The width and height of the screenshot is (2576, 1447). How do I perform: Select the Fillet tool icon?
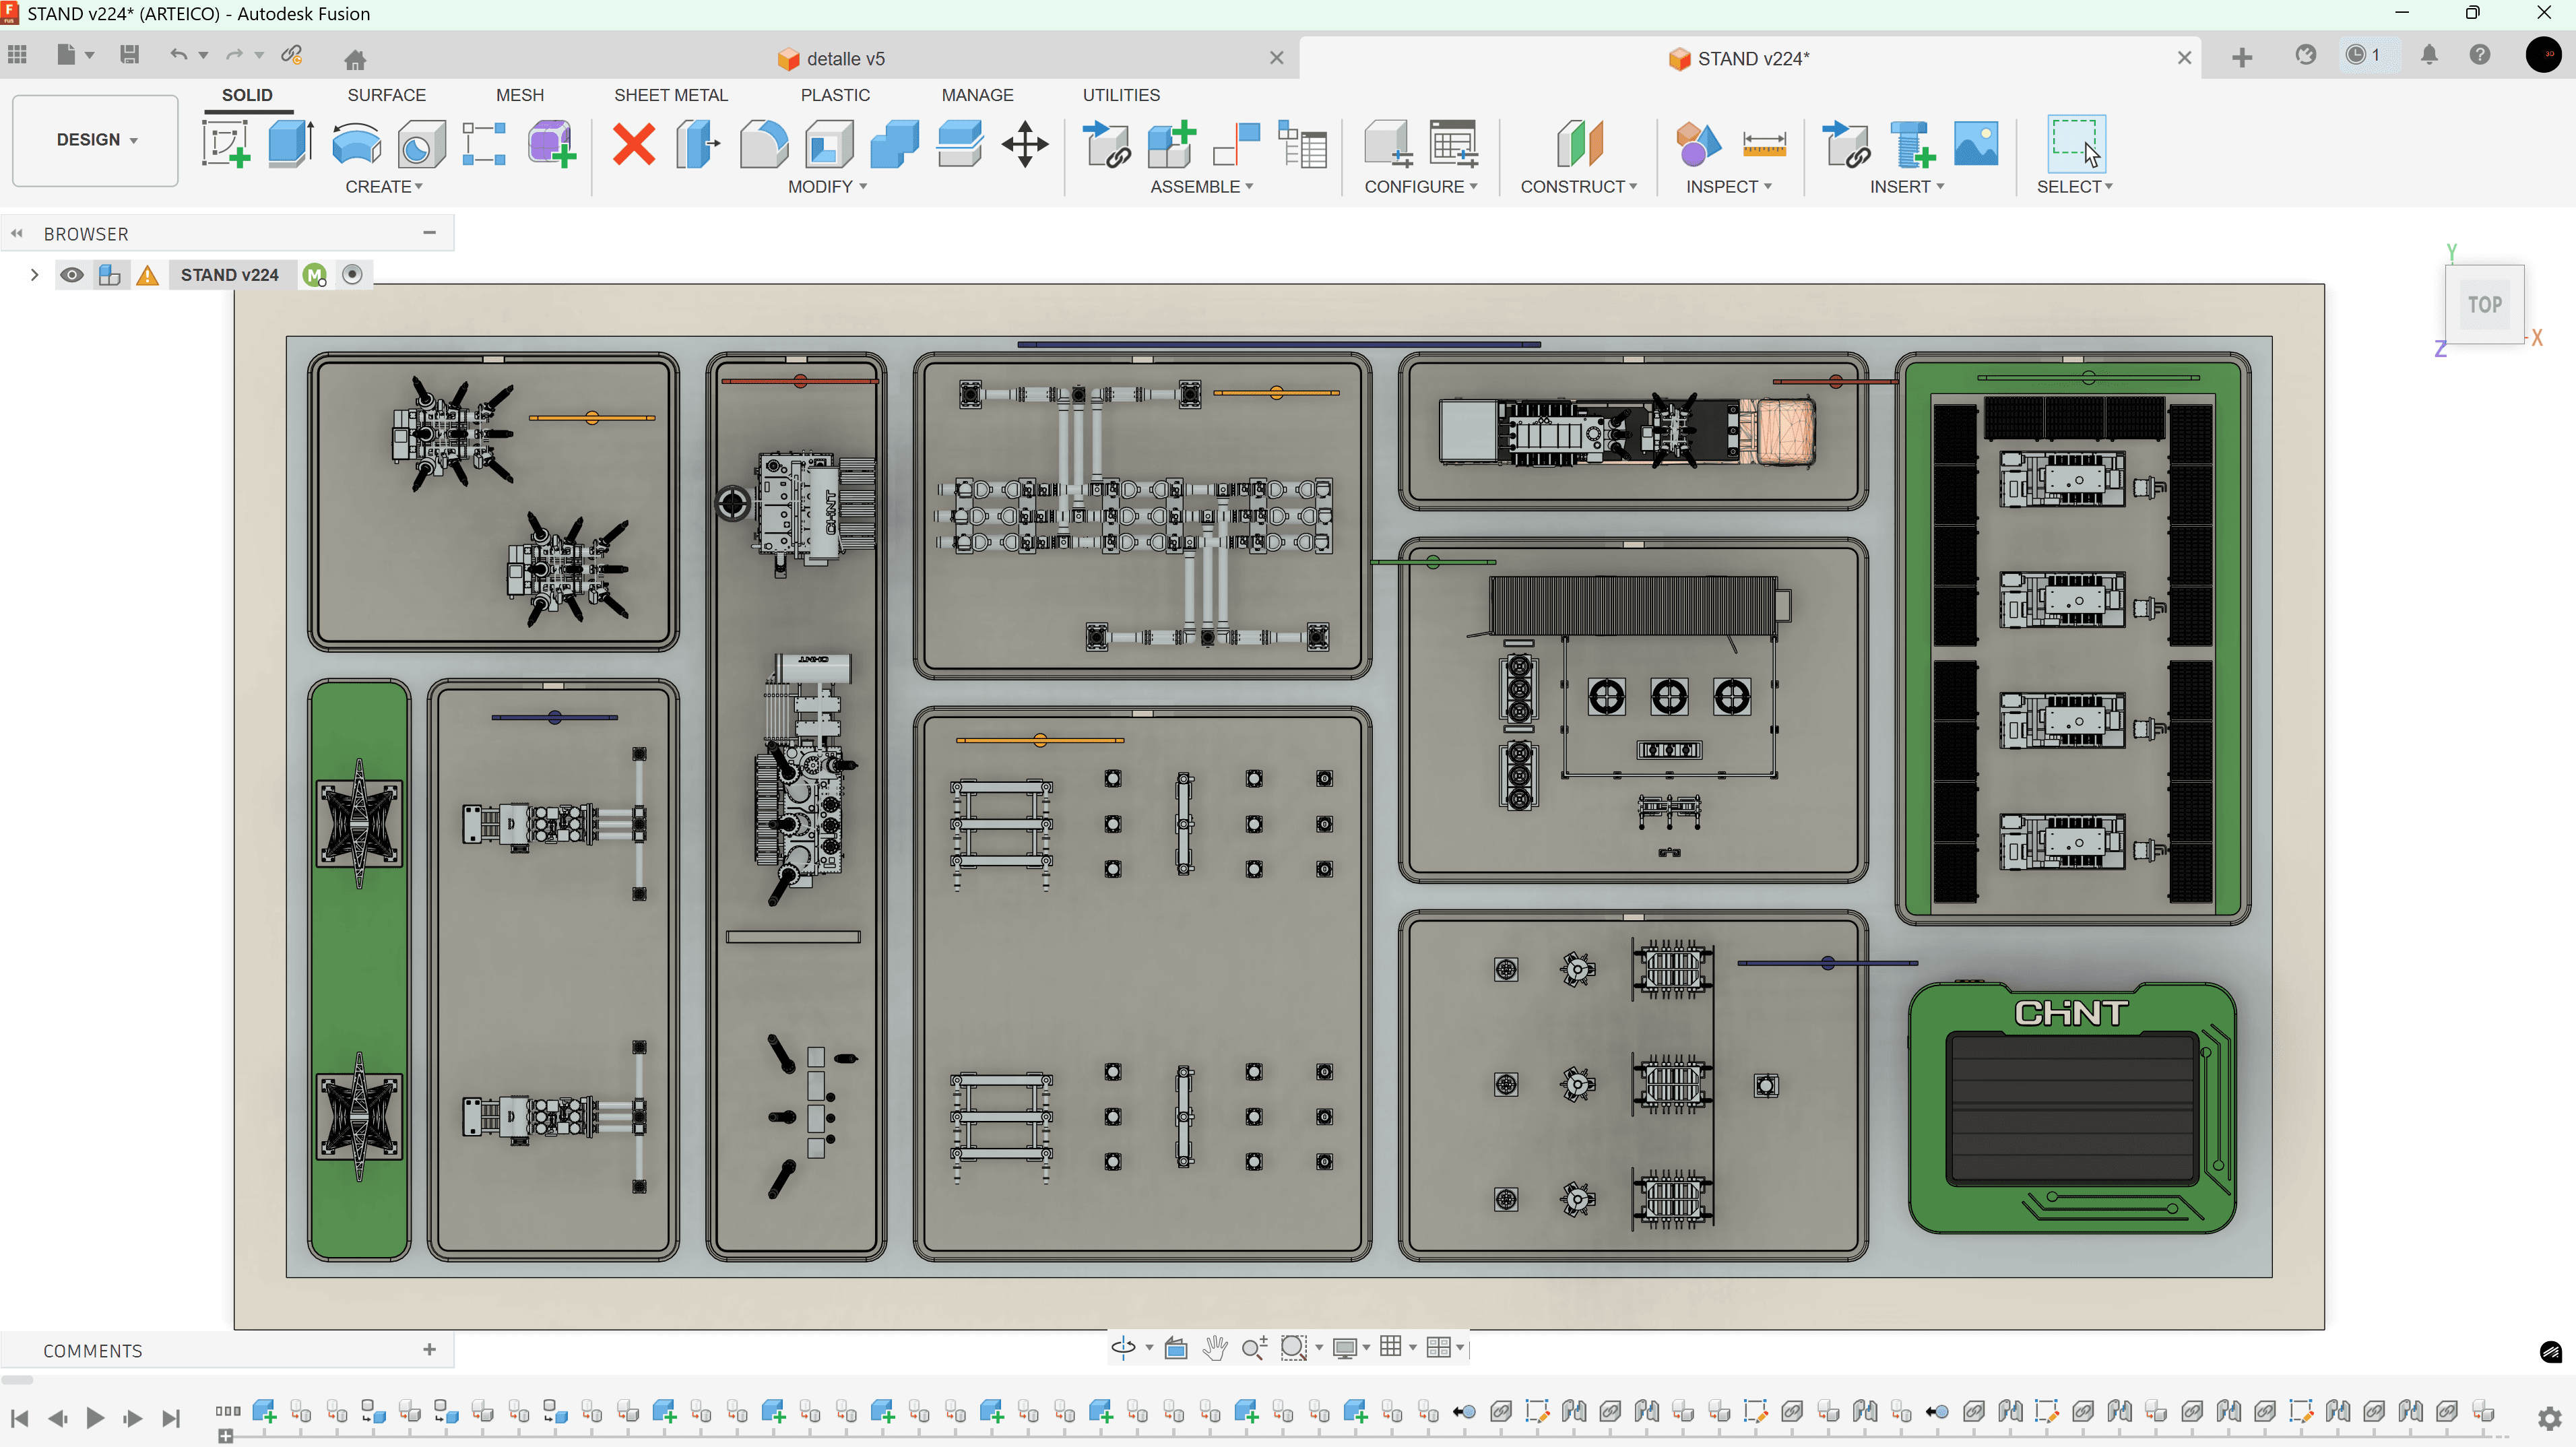pos(764,144)
